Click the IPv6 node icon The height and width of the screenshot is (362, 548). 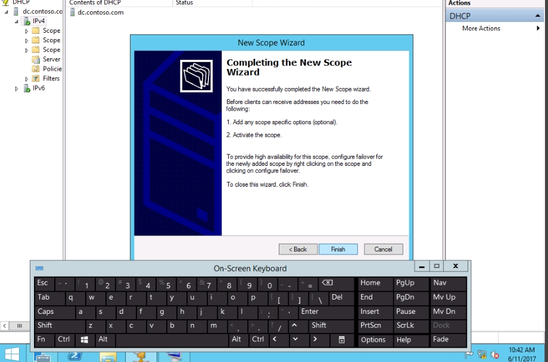point(26,89)
